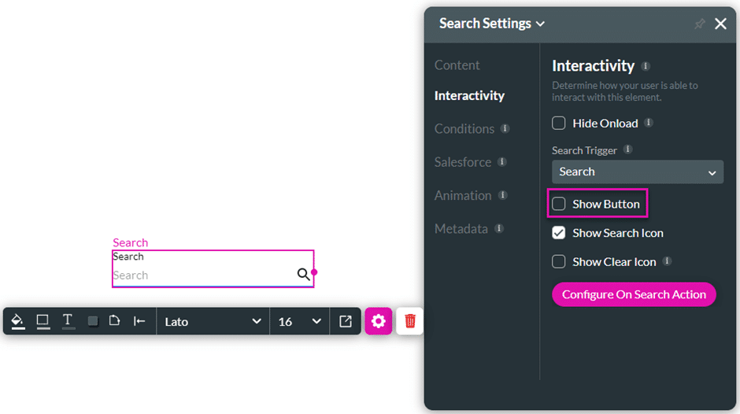Uncheck the Show Search Icon checkbox

tap(559, 233)
